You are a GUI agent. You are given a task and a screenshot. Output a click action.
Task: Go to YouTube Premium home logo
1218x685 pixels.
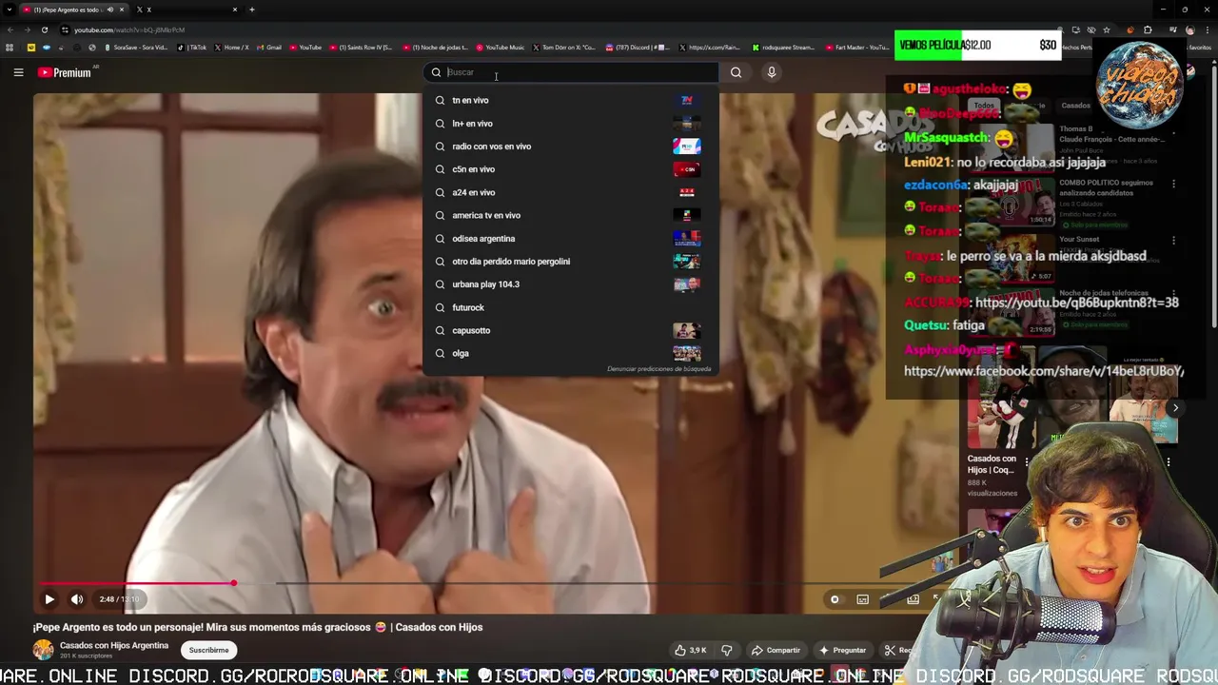[65, 72]
